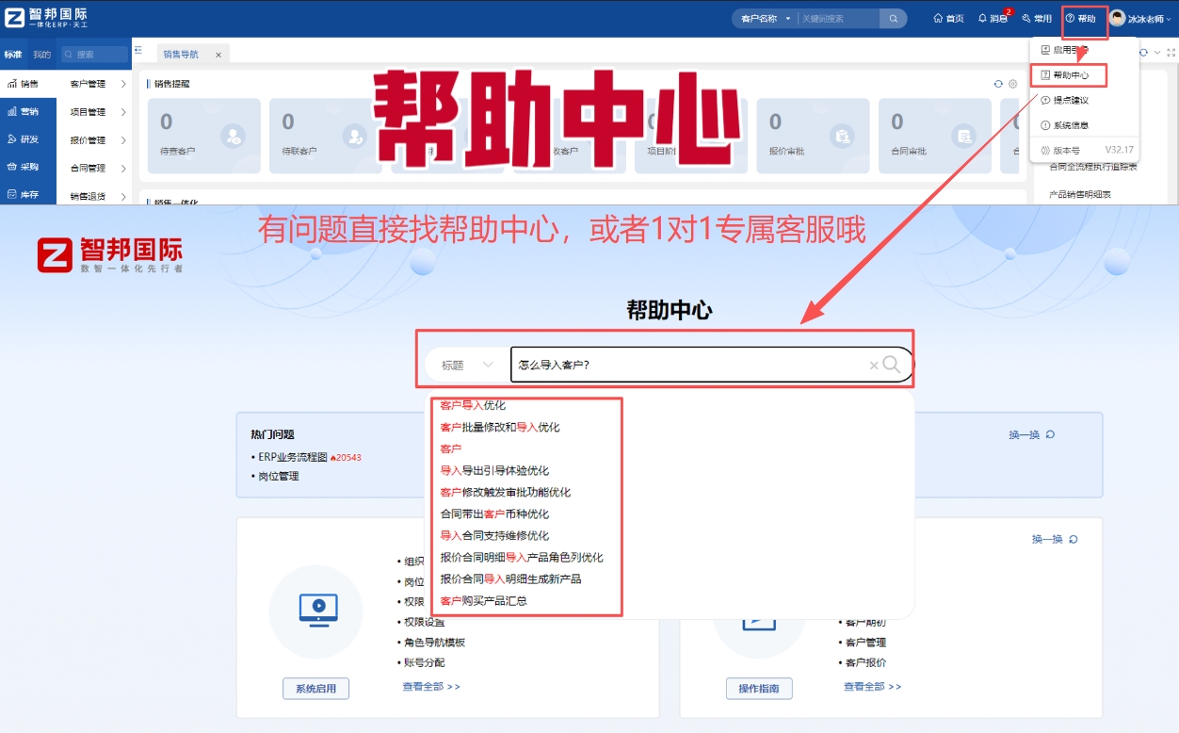Click the 智邦国际 logo in the blue header
Image resolution: width=1179 pixels, height=733 pixels.
click(47, 18)
